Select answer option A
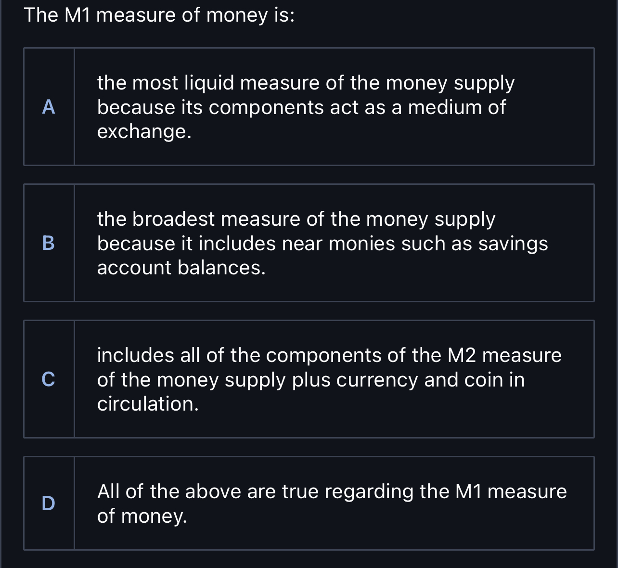 point(308,106)
